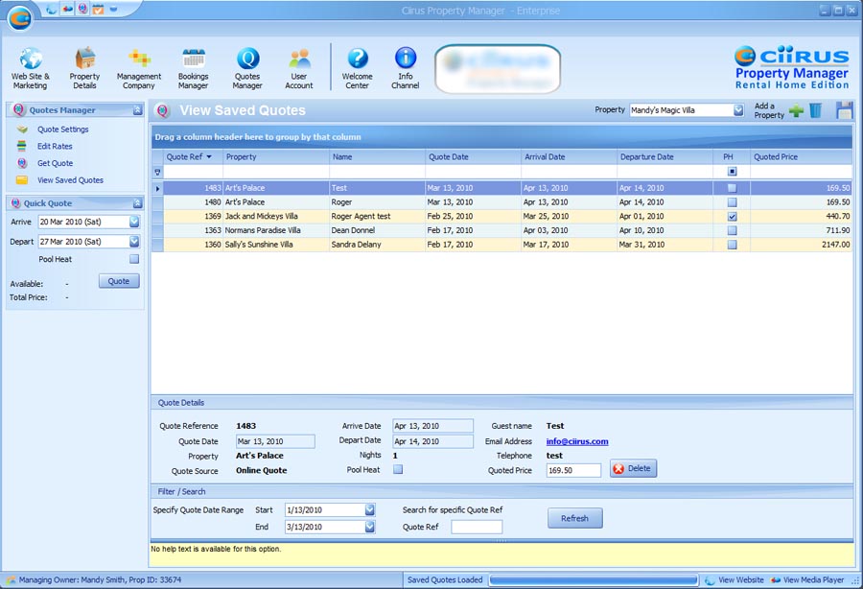863x589 pixels.
Task: Click the Quoted Price field showing 169.50
Action: tap(573, 471)
